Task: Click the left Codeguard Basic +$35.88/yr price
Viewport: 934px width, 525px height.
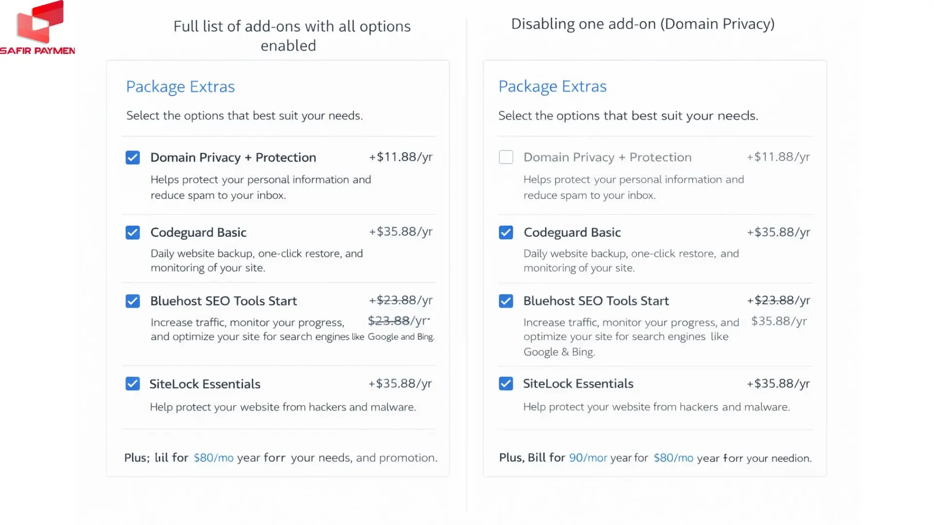Action: point(400,232)
